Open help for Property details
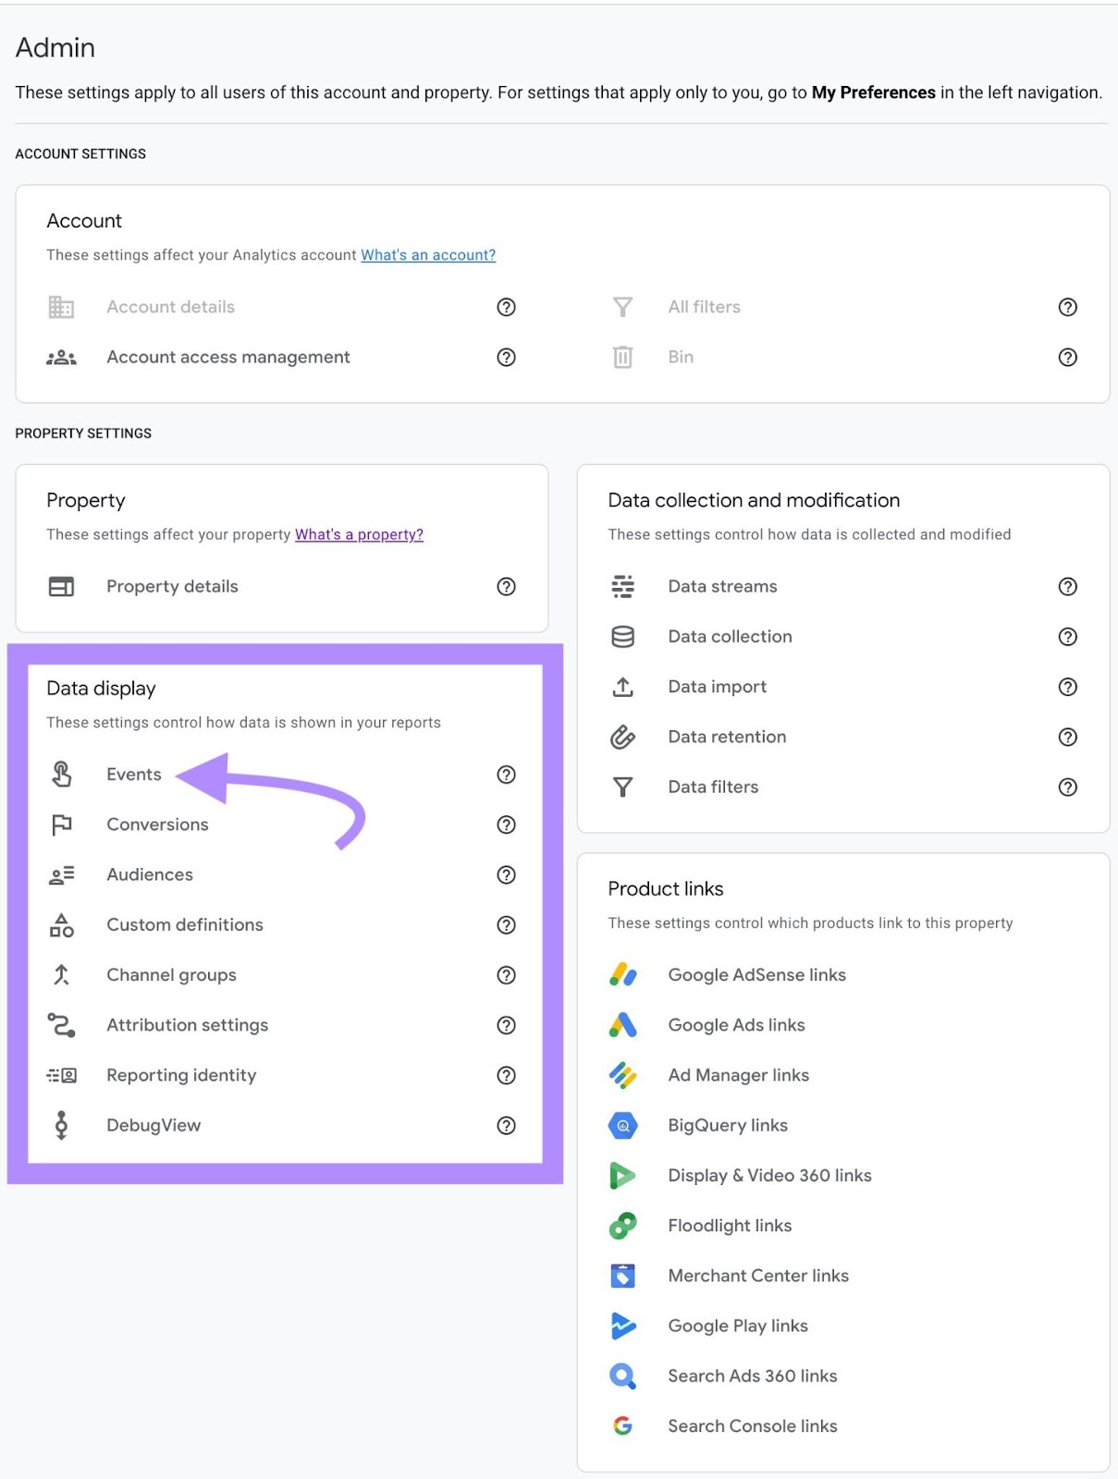Image resolution: width=1118 pixels, height=1479 pixels. [506, 586]
